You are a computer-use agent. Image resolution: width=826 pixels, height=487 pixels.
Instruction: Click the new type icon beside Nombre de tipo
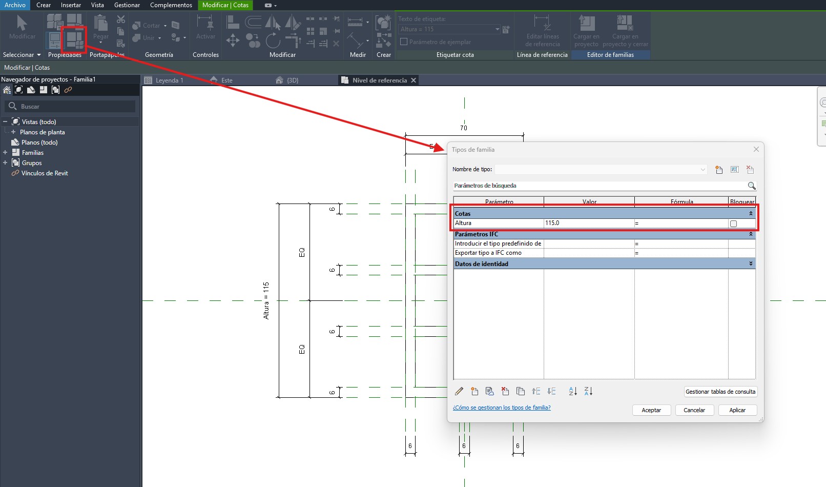pos(719,170)
